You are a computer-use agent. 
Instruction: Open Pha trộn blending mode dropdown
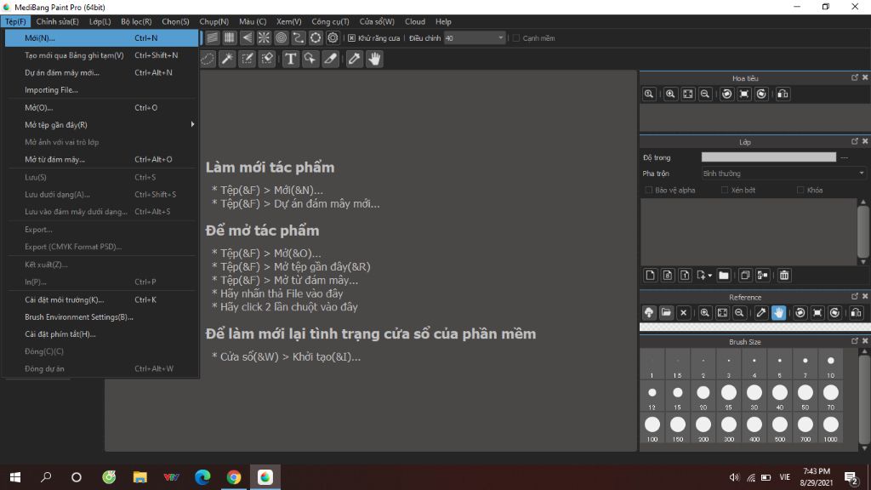coord(783,174)
